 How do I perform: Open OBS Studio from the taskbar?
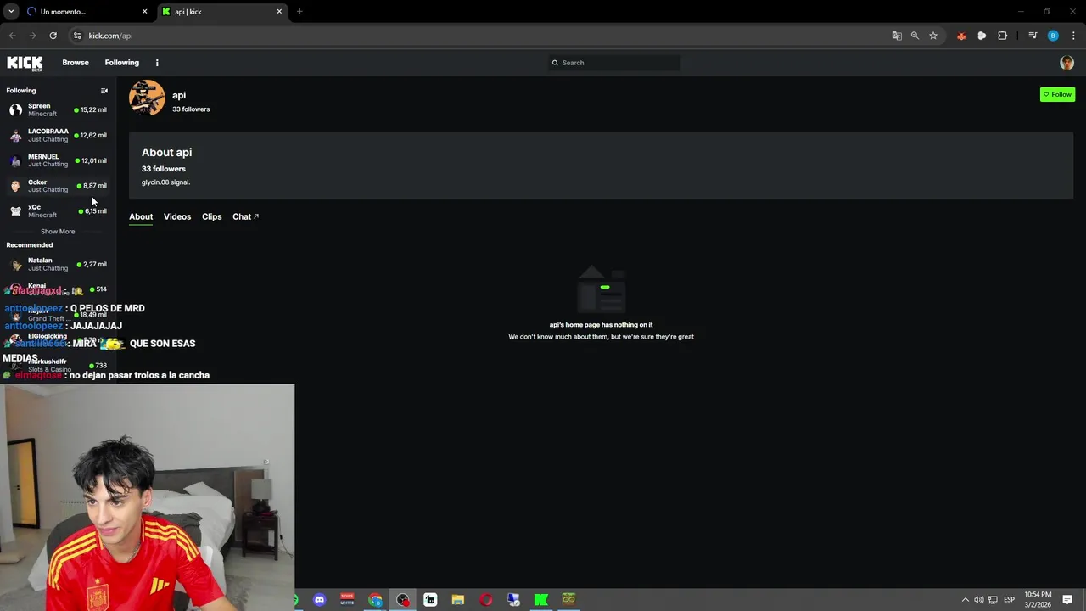click(x=403, y=600)
